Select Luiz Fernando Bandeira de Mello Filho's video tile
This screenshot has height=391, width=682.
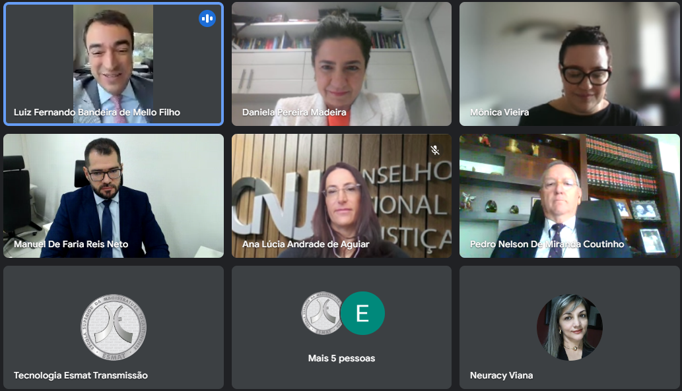point(114,64)
